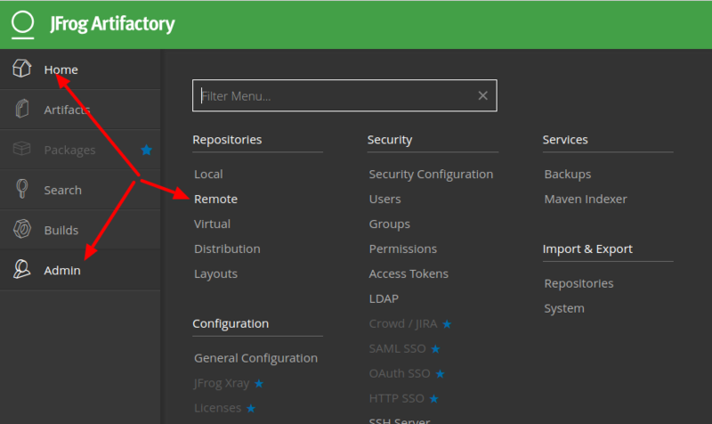Image resolution: width=712 pixels, height=424 pixels.
Task: Open Virtual repositories
Action: tap(212, 224)
